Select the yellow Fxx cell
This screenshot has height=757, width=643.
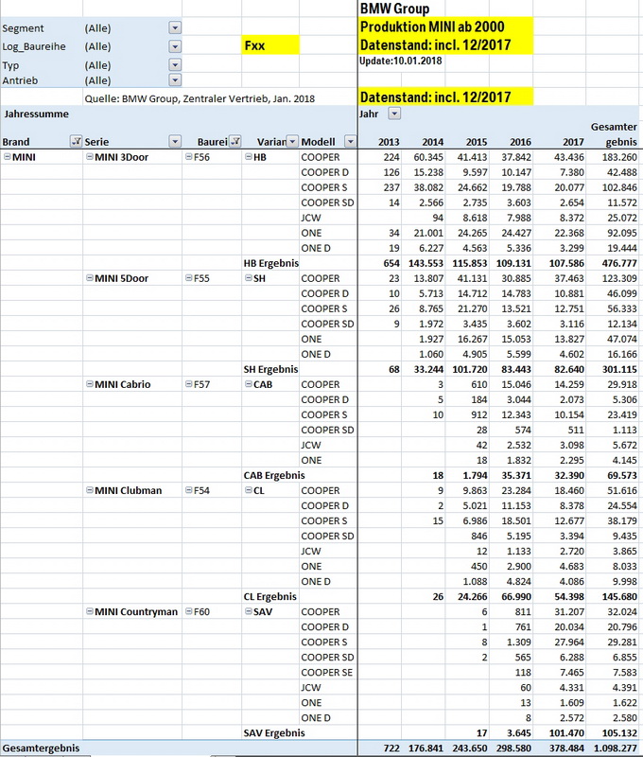[270, 45]
